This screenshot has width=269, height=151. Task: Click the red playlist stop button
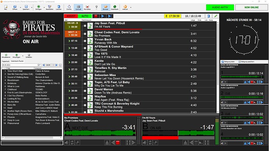tap(96, 16)
